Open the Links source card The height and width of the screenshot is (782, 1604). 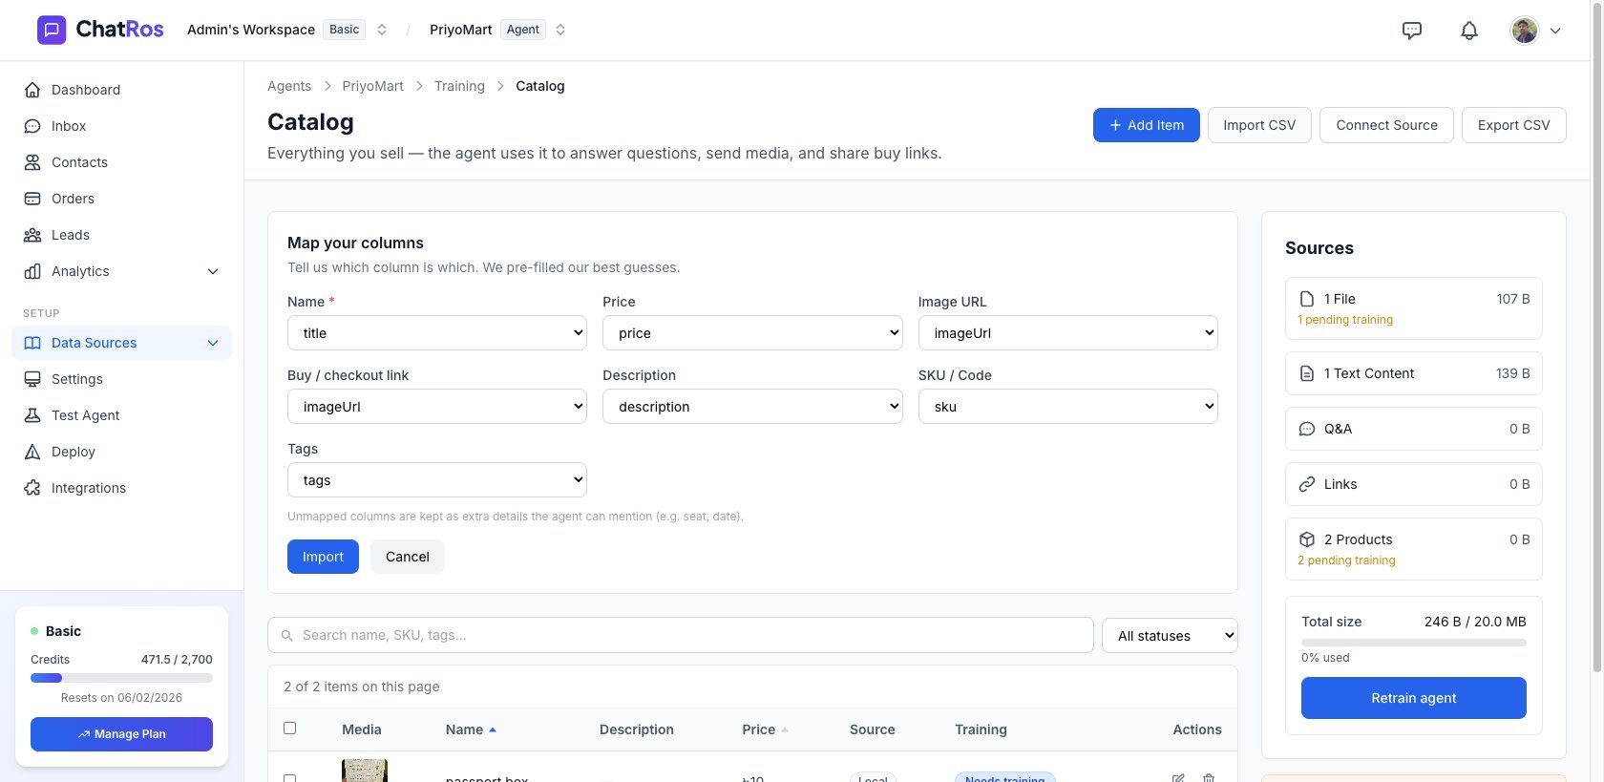point(1414,484)
